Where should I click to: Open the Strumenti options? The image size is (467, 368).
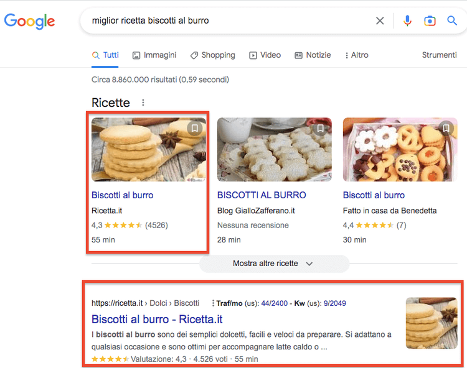point(440,55)
